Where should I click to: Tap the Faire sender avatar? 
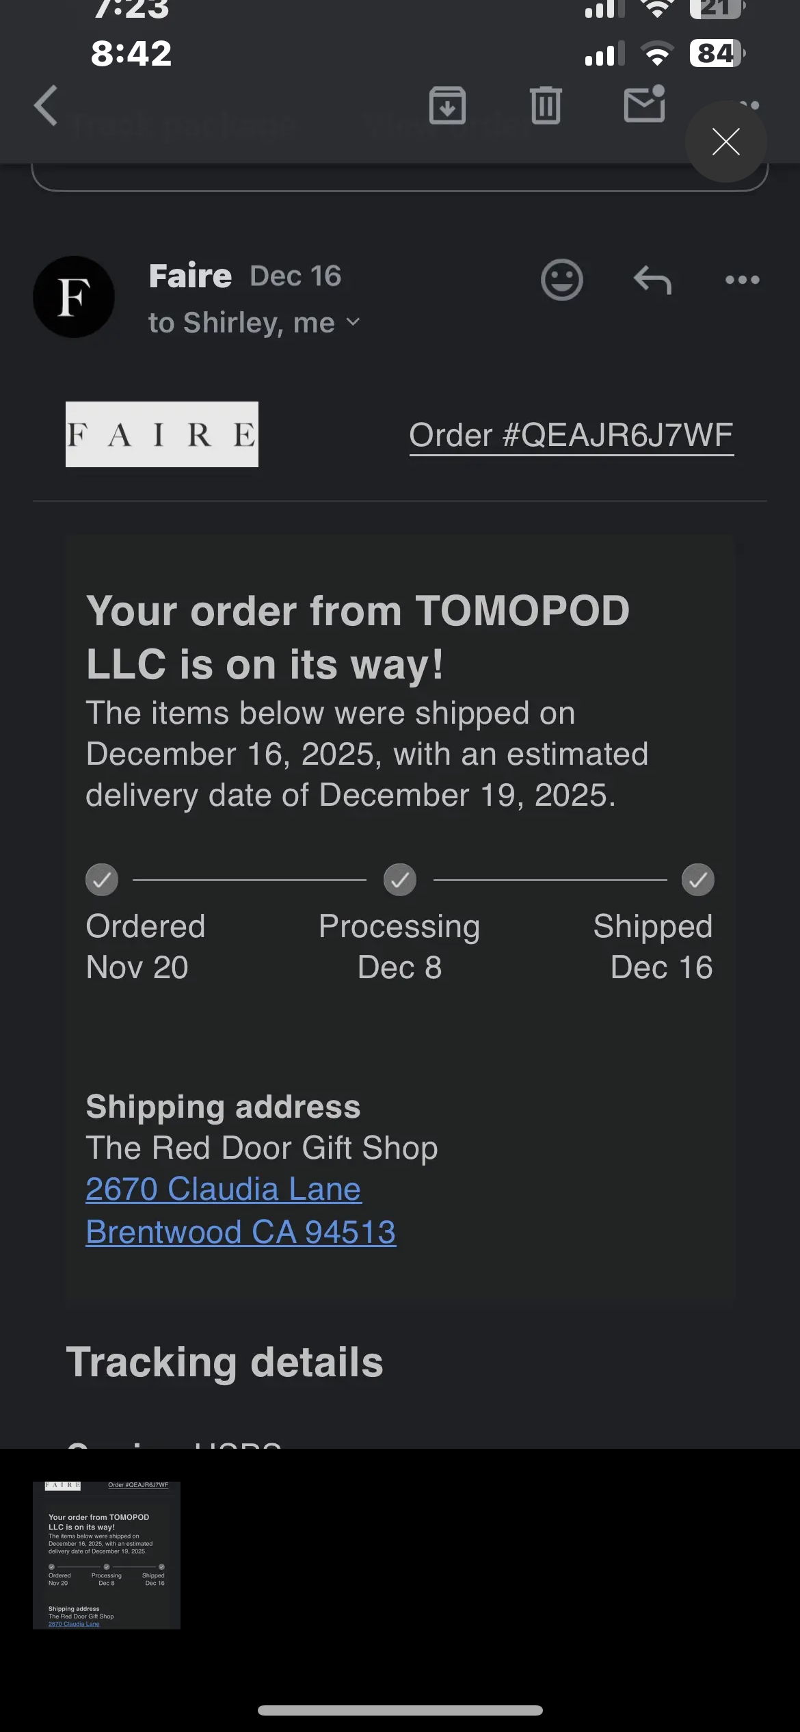pyautogui.click(x=74, y=297)
